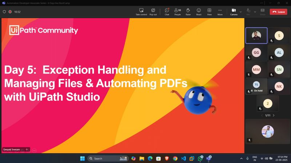
Task: Click the system tray microphone icon
Action: point(247,159)
